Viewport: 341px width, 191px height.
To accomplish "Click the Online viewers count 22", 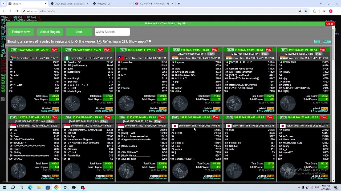I will [99, 42].
